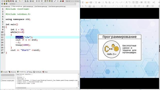Open Replace via Dev-C++ toolbar icon
160x90 pixels.
[x=28, y=1]
